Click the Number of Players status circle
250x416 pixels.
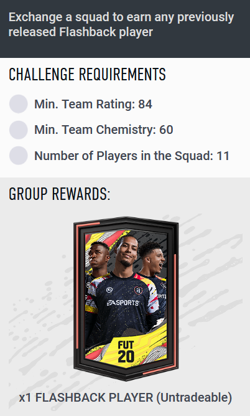pos(18,156)
